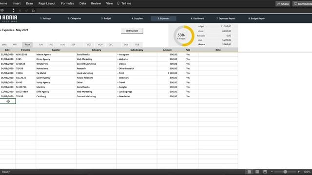Go to 6. Dashboard sheet
The width and height of the screenshot is (312, 175).
(x=197, y=18)
